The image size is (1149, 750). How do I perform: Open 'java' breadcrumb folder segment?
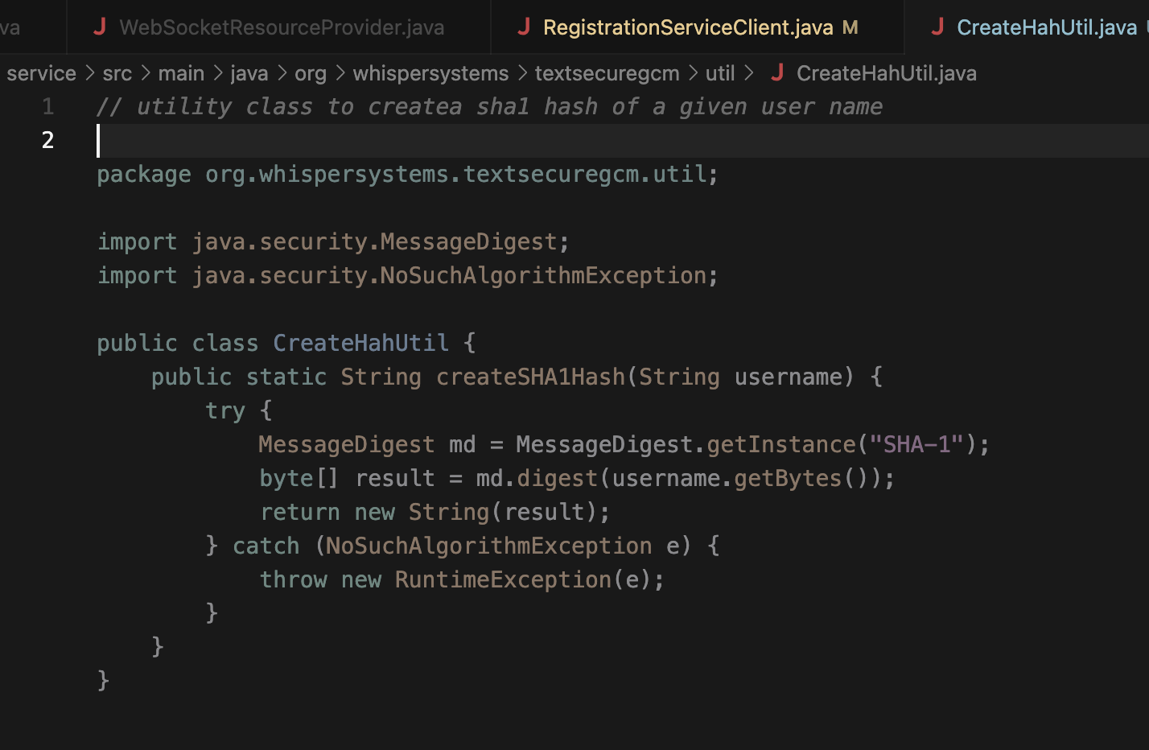point(249,73)
